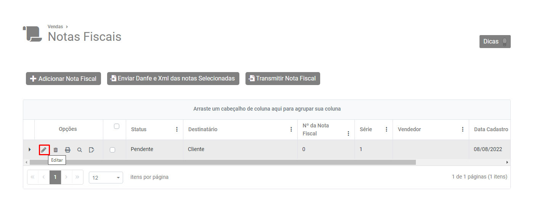Expand the Pendente row details arrow
Viewport: 534px width, 209px height.
coord(30,150)
